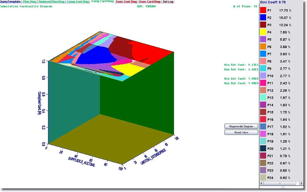Click the large blue region in the 3D diagram
Image resolution: width=307 pixels, height=192 pixels.
click(x=95, y=56)
